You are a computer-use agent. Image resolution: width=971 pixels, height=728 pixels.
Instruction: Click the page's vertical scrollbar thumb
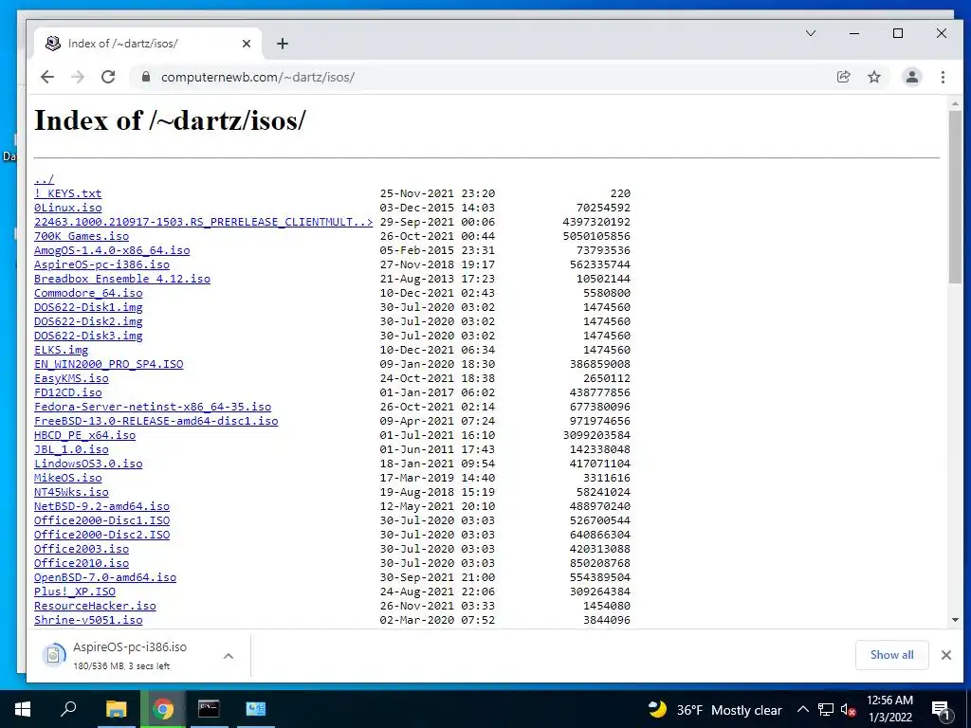click(955, 197)
